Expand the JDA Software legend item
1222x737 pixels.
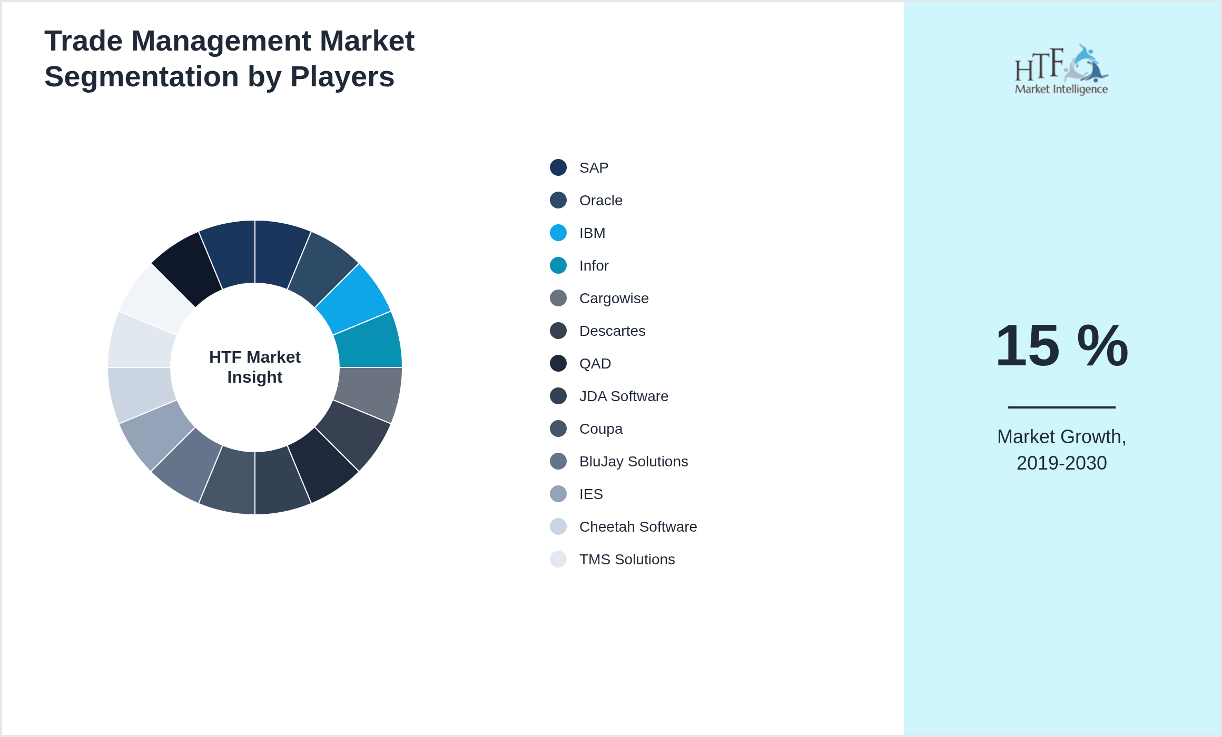[x=624, y=396]
